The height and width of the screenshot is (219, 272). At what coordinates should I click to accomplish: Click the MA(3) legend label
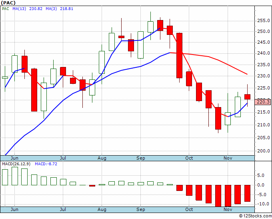pyautogui.click(x=51, y=9)
